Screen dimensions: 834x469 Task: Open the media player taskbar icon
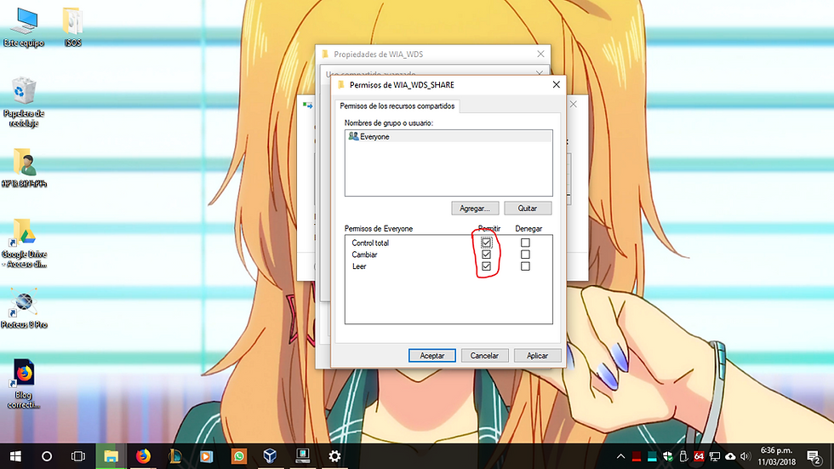point(206,456)
